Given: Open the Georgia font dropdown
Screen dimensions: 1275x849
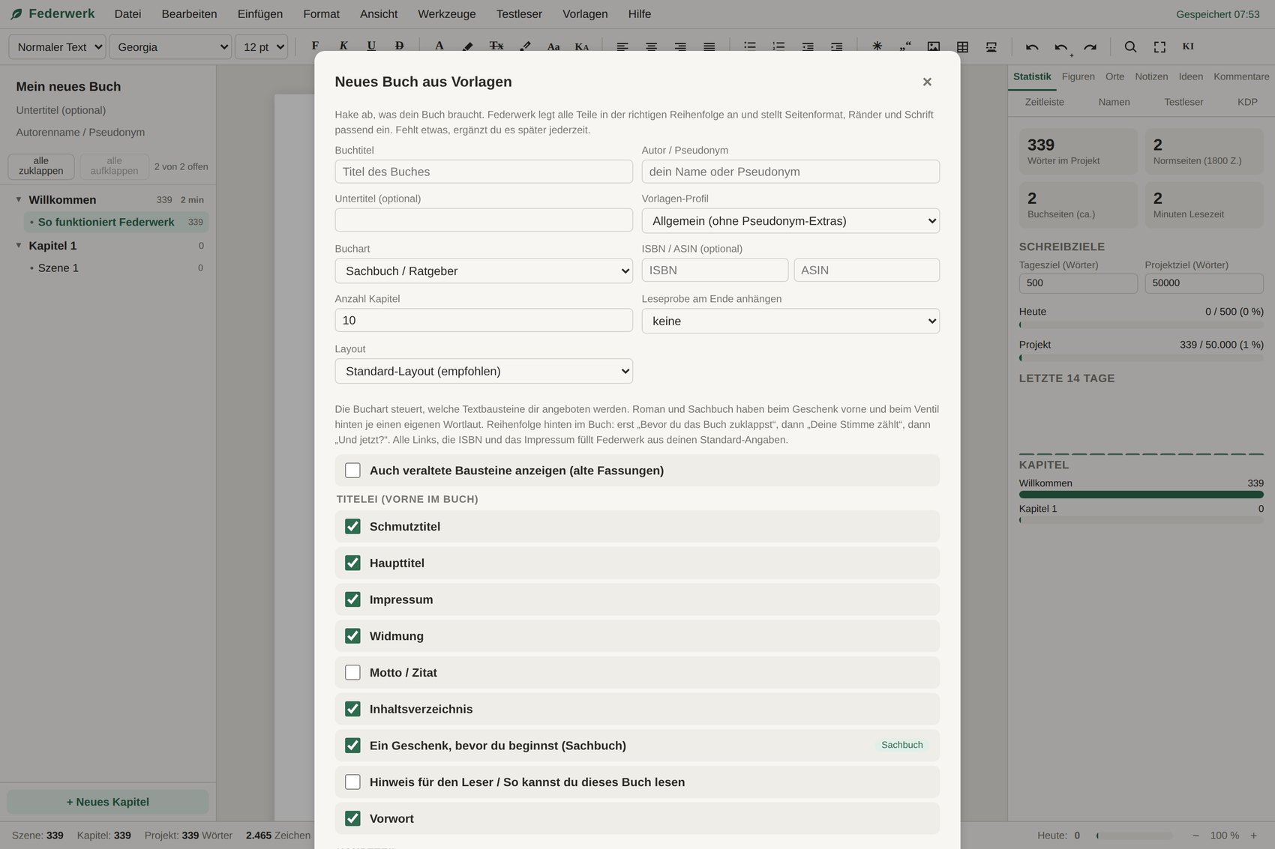Looking at the screenshot, I should pos(170,46).
